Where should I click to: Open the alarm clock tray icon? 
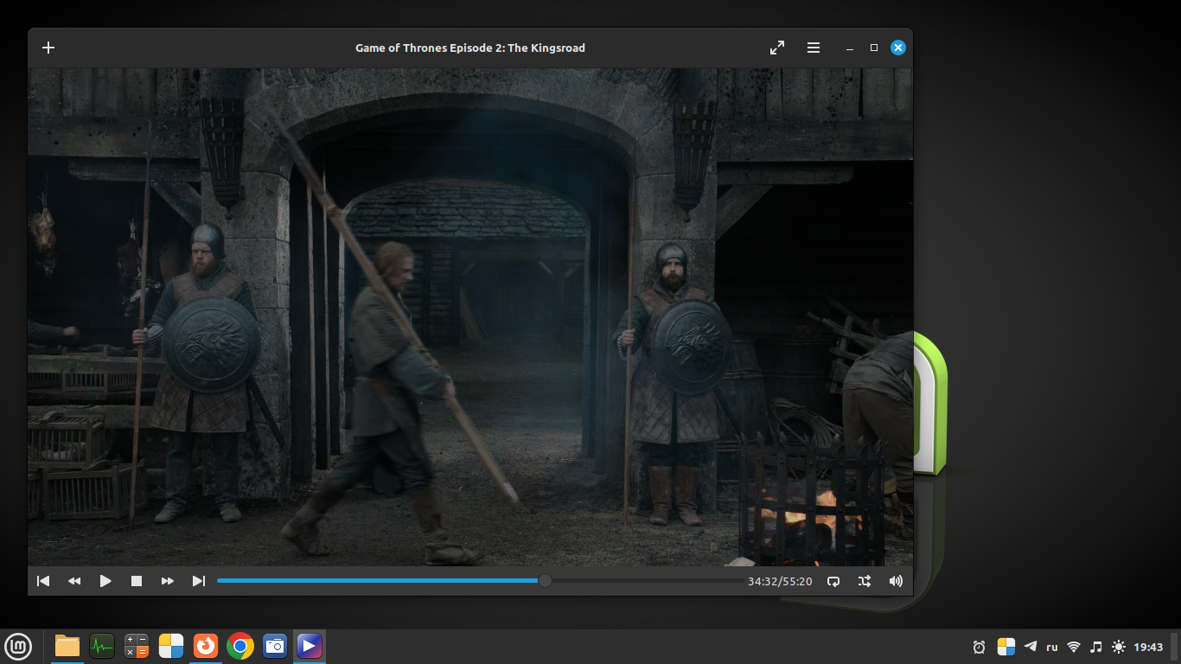click(x=979, y=647)
